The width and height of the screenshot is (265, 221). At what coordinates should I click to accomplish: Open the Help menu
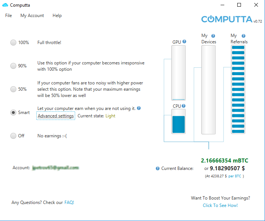(x=57, y=16)
